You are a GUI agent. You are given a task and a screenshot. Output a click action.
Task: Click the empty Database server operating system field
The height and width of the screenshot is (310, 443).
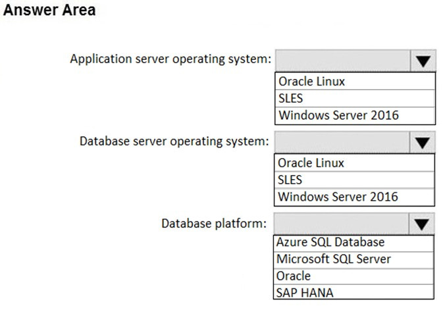(x=342, y=142)
